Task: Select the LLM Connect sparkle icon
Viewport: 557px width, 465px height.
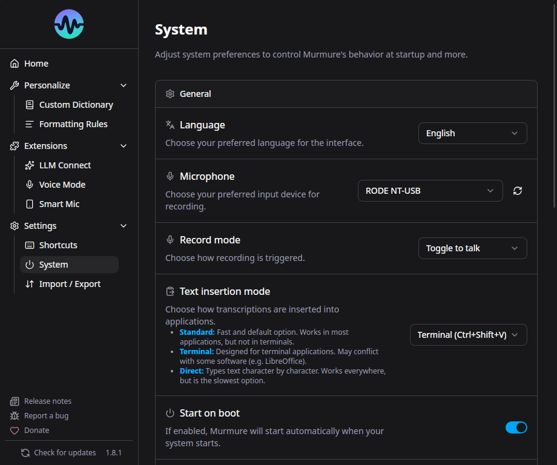Action: (28, 165)
